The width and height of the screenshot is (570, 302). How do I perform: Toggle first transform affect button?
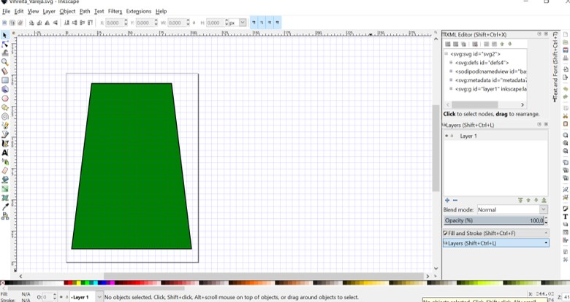pos(254,23)
